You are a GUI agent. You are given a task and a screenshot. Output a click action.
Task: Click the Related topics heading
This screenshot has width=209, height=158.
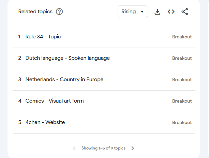click(x=35, y=12)
